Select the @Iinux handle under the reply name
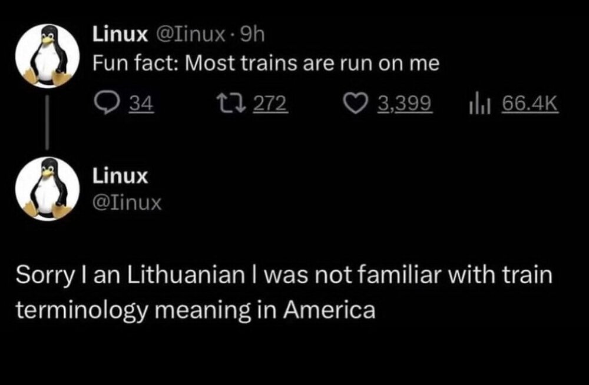 (127, 203)
